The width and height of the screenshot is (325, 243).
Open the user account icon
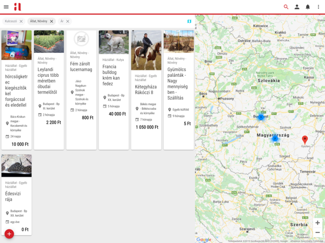pyautogui.click(x=297, y=7)
